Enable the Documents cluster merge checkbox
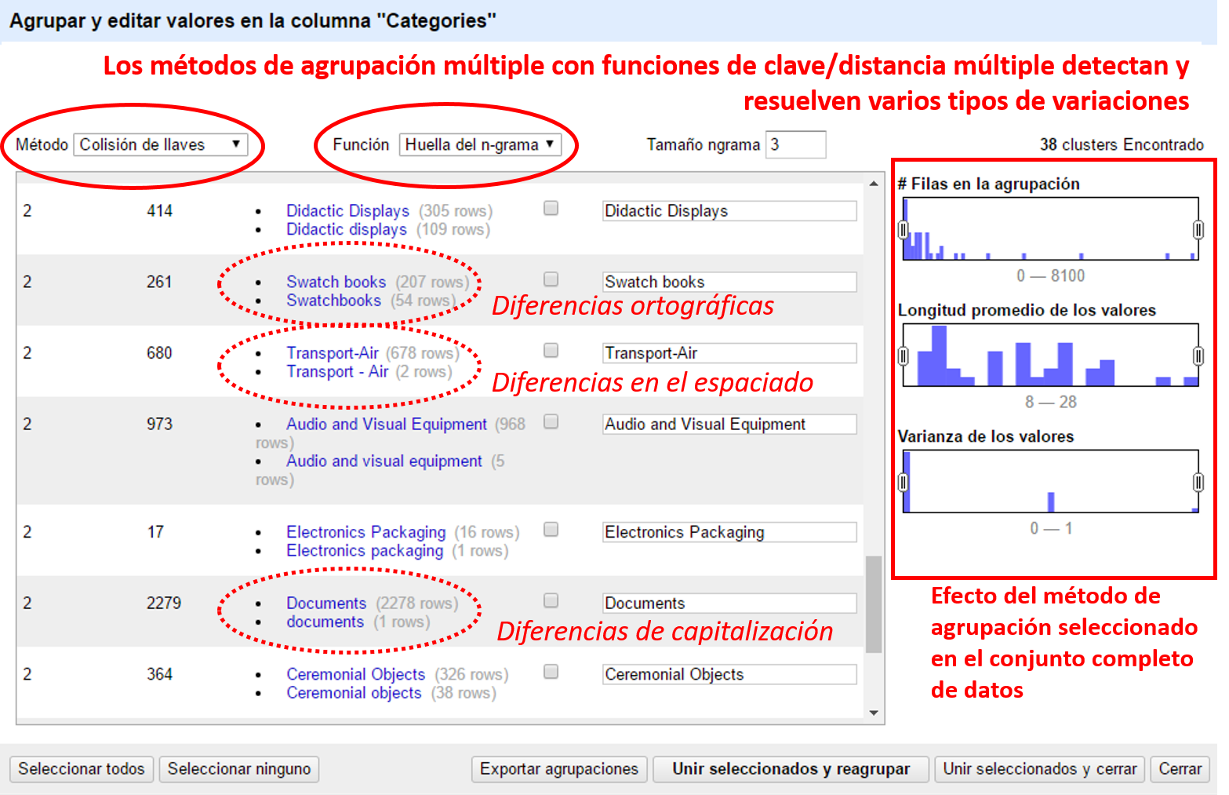 pyautogui.click(x=551, y=600)
